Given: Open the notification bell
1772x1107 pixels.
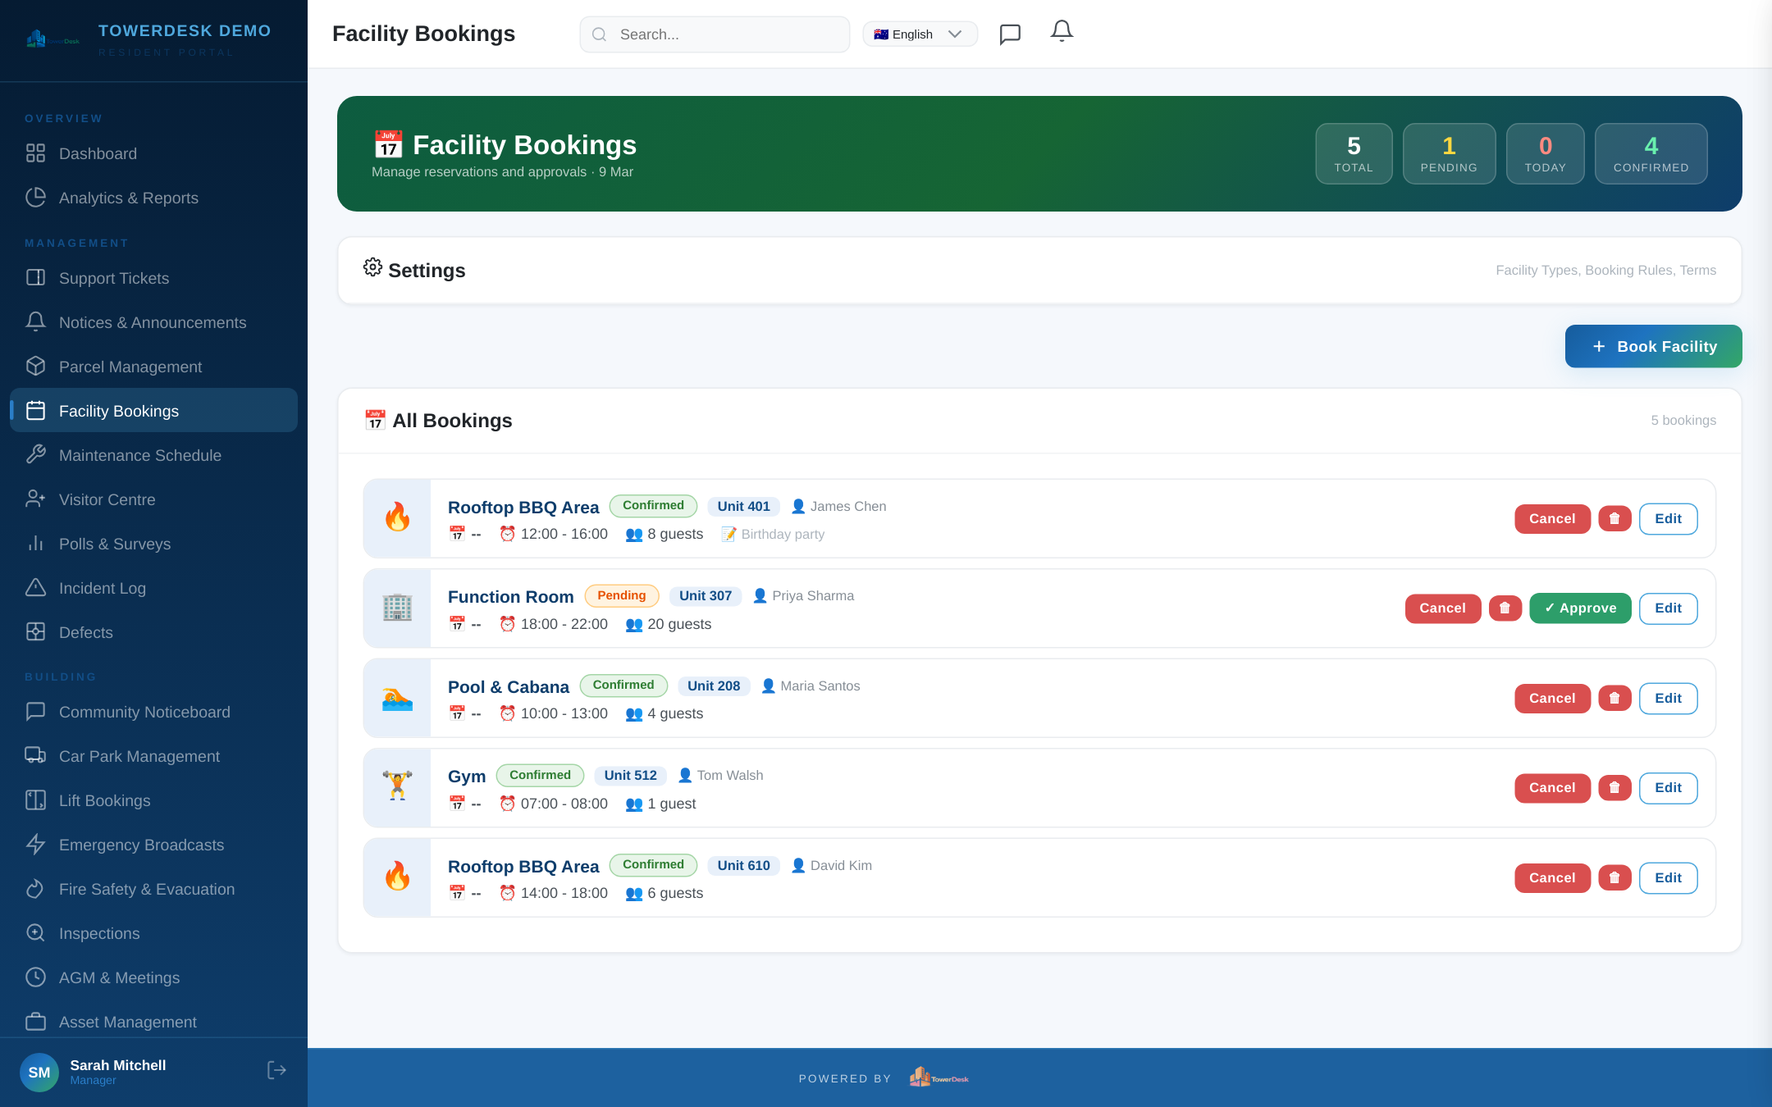Looking at the screenshot, I should click(1061, 33).
